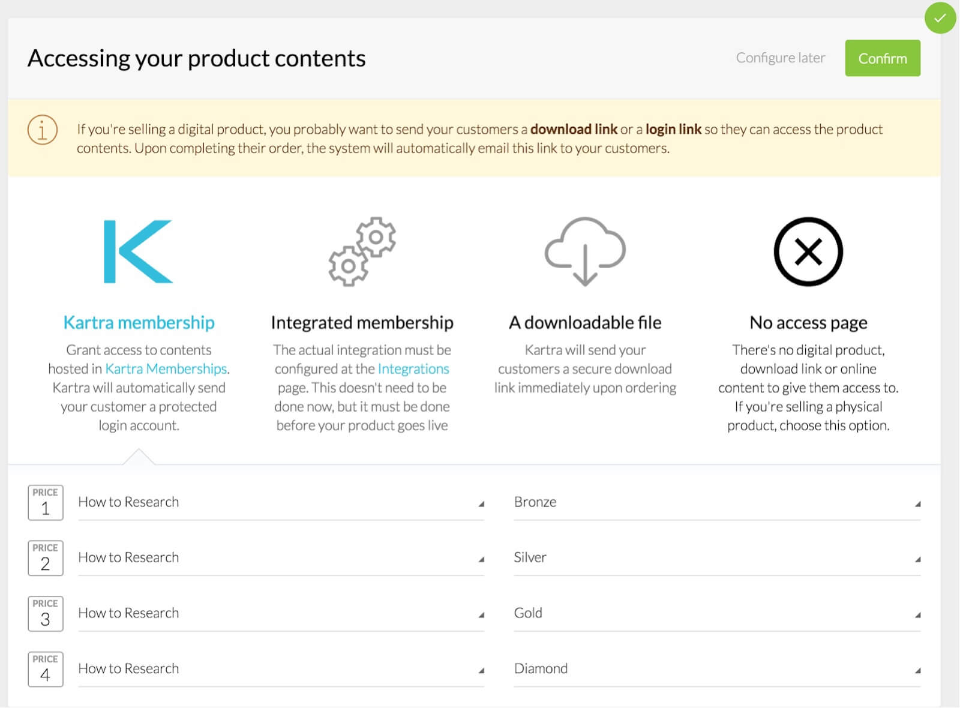The image size is (960, 708).
Task: Choose Configure later link
Action: 781,58
